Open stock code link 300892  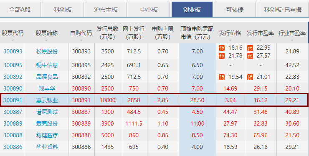pyautogui.click(x=13, y=77)
